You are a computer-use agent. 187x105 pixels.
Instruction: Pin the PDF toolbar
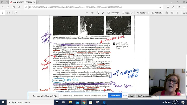184,13
